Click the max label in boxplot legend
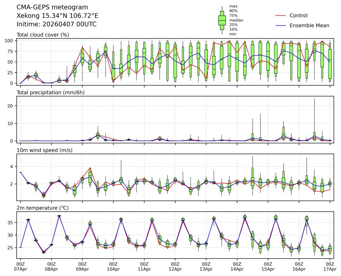341x276 pixels. click(x=233, y=6)
